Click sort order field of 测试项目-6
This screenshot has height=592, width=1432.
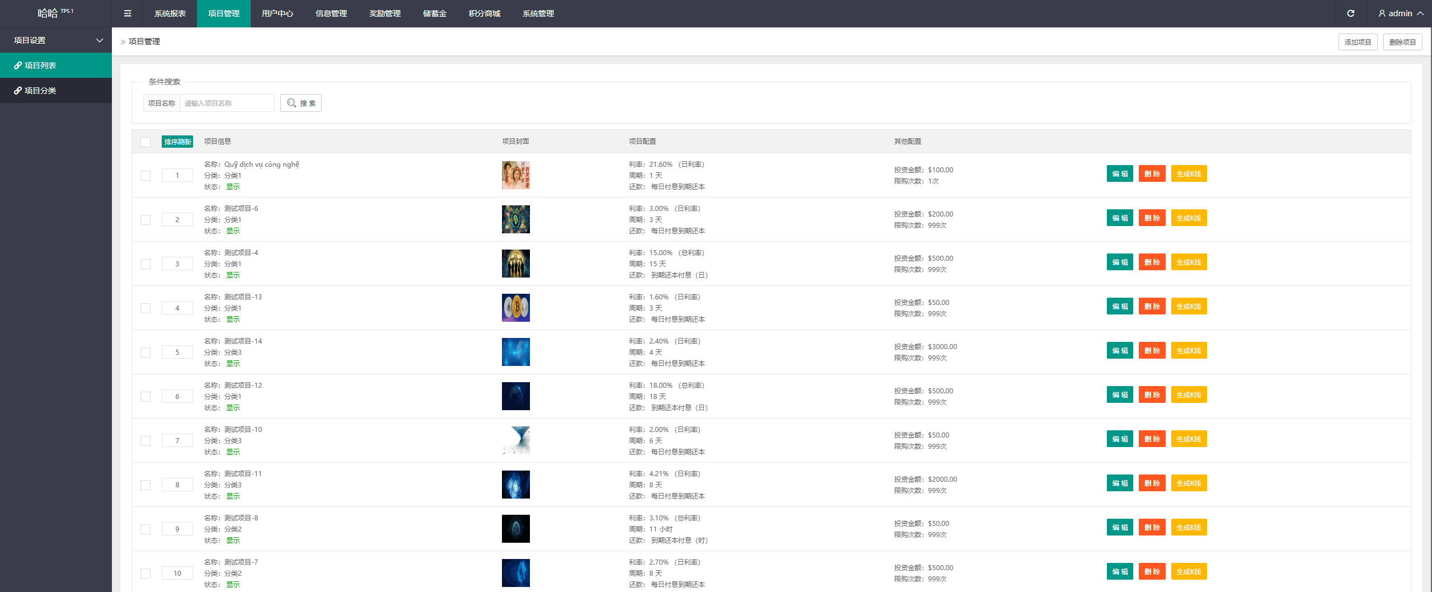click(177, 219)
